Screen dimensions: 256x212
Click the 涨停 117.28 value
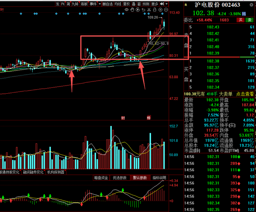(x=212, y=130)
